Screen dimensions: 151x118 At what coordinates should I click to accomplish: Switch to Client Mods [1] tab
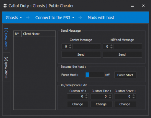[x=6, y=39]
